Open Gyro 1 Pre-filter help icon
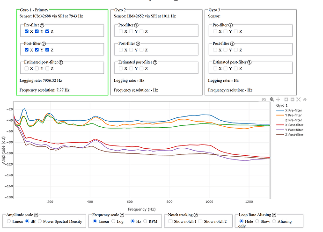 click(42, 25)
